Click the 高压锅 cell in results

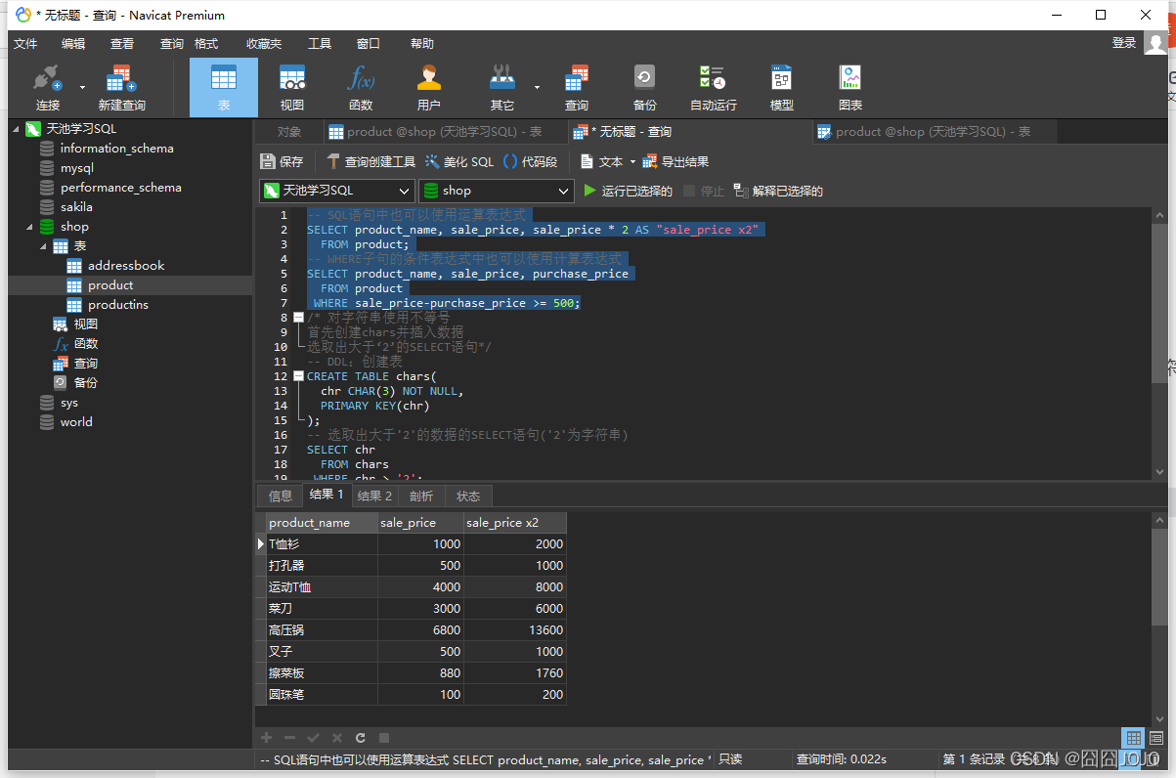coord(323,630)
